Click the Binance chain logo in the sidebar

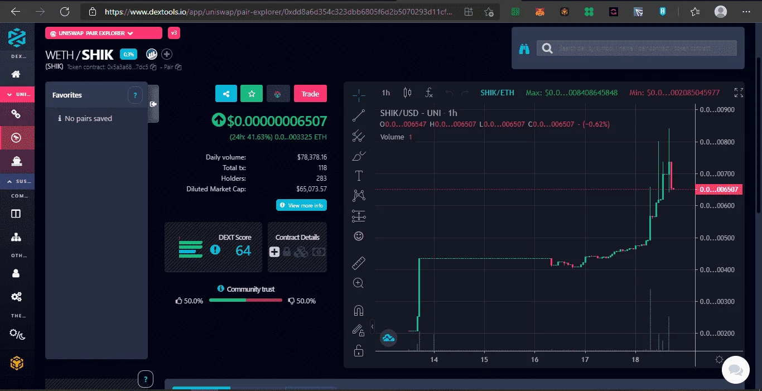17,363
